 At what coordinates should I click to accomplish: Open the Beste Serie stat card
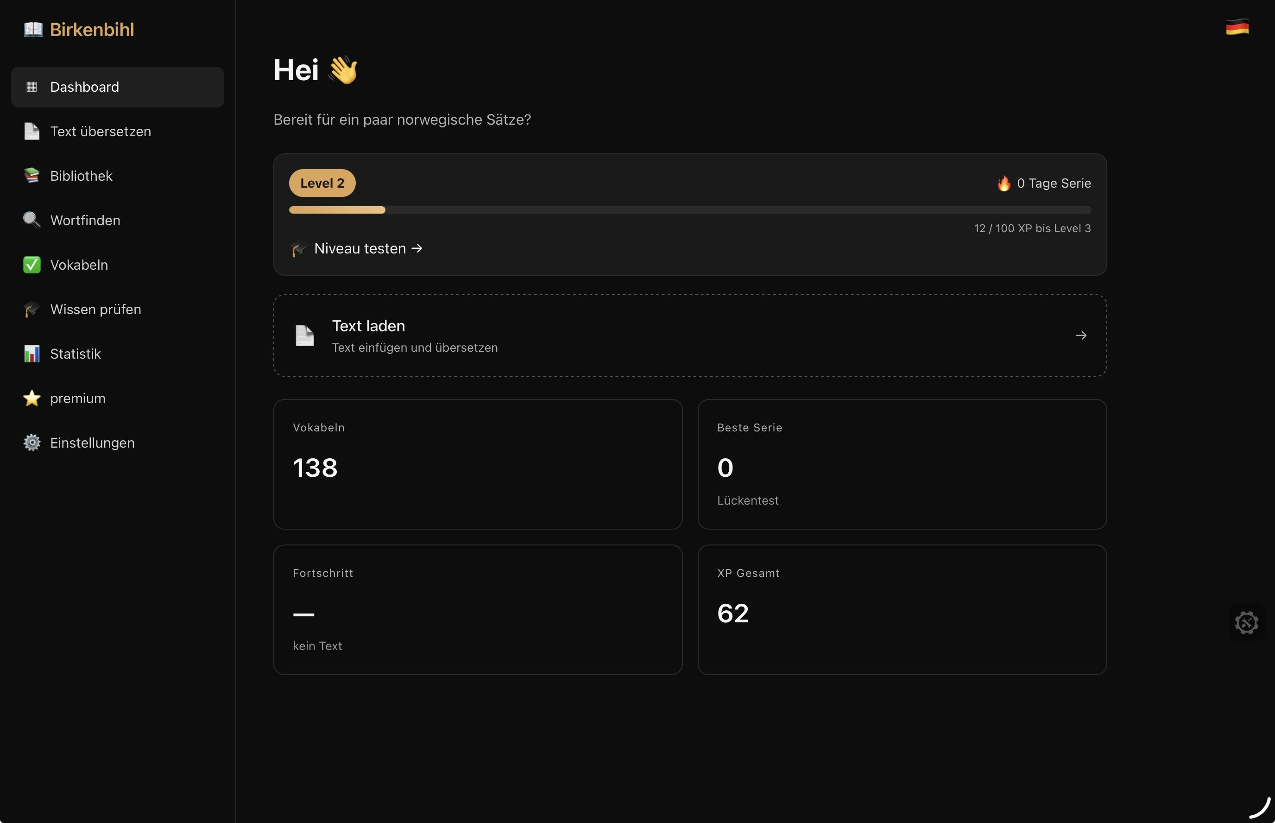coord(902,464)
